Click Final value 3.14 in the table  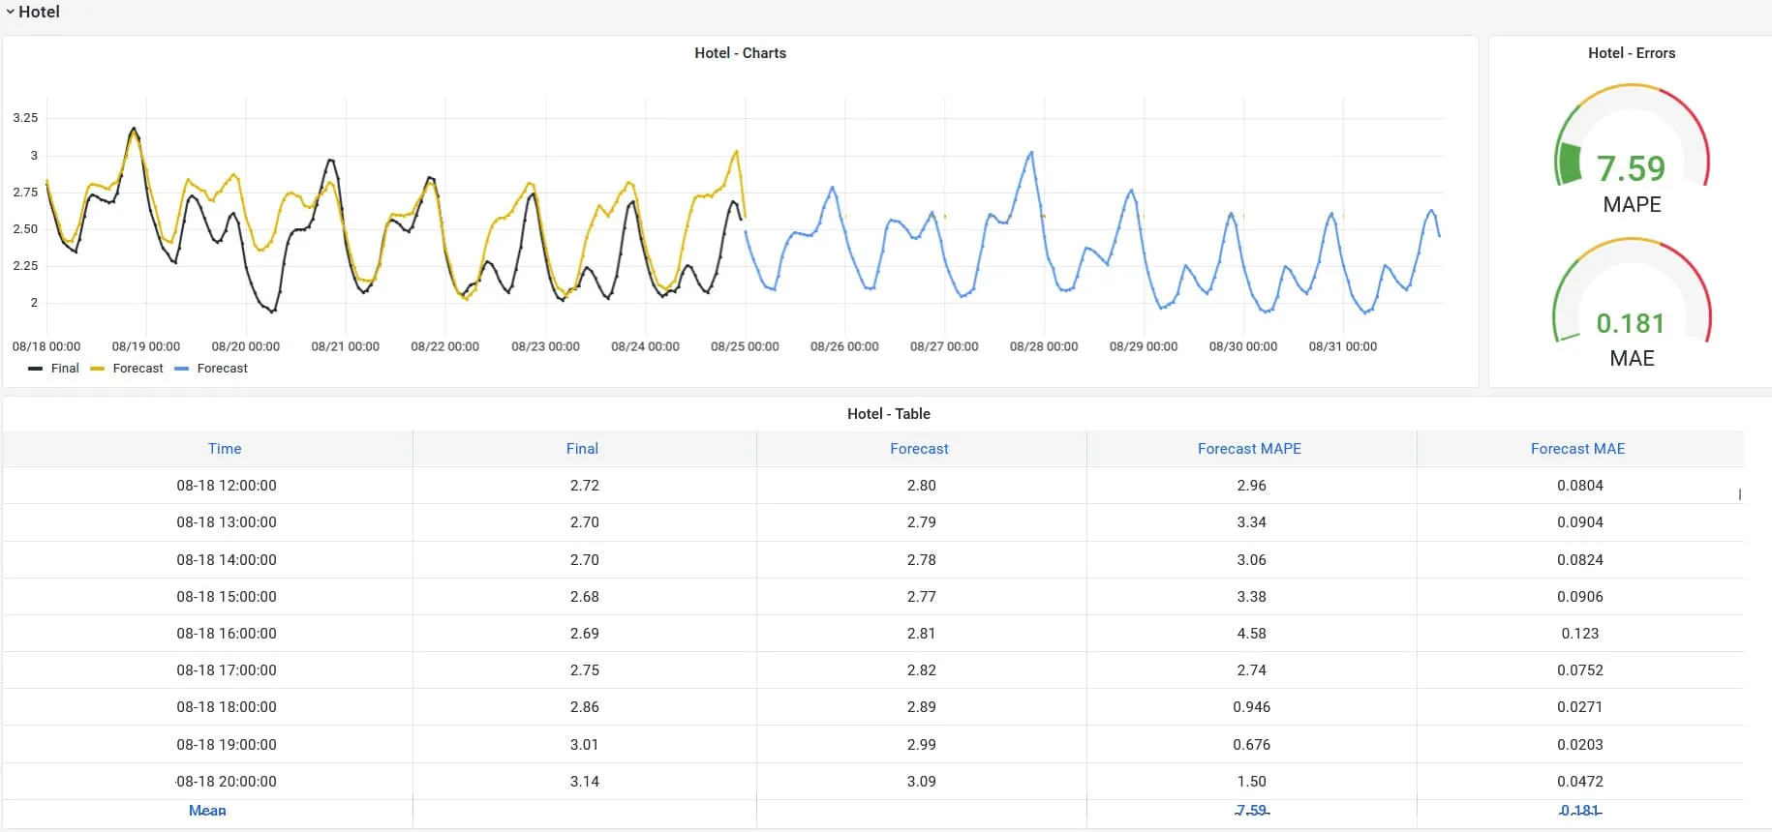[585, 782]
